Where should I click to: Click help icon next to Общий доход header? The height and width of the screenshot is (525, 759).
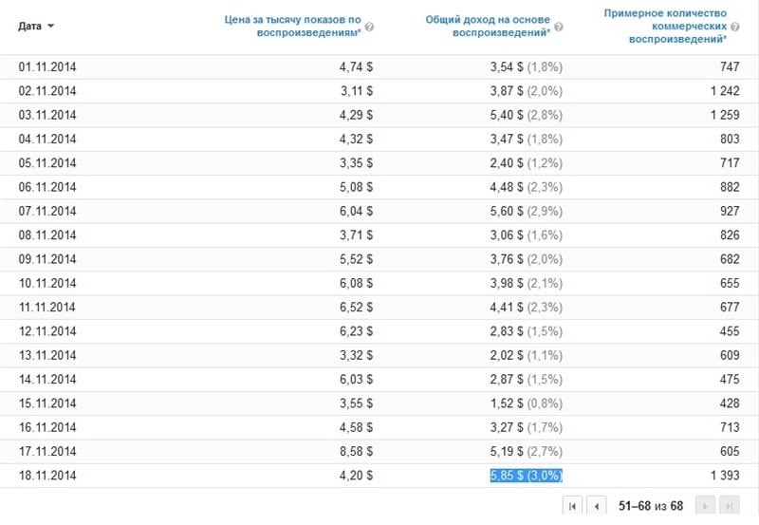[x=559, y=28]
